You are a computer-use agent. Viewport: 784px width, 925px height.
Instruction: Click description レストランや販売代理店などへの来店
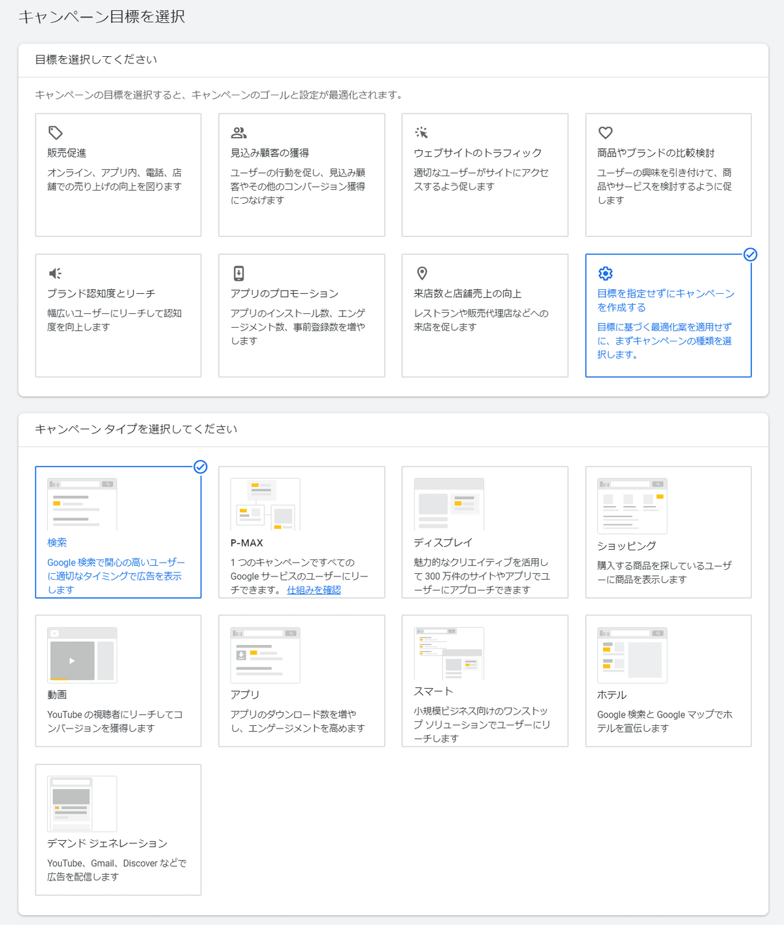[x=481, y=320]
